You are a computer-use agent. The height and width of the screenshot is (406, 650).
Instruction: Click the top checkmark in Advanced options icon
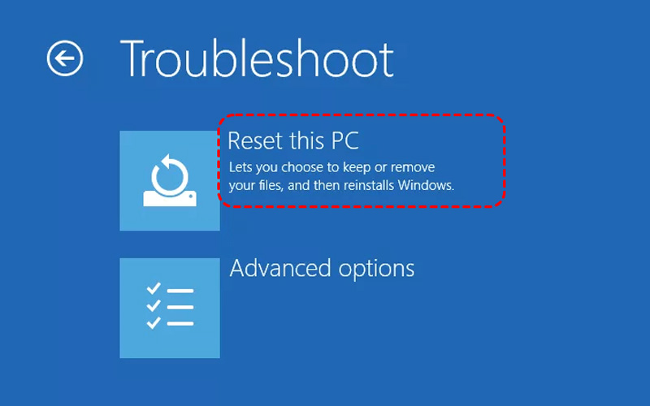tap(154, 288)
